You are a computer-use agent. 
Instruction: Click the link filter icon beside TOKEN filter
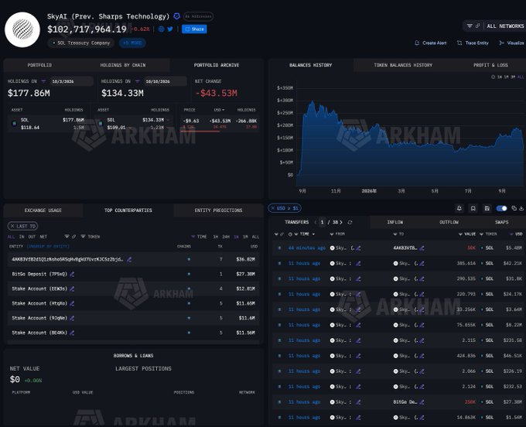[x=73, y=237]
